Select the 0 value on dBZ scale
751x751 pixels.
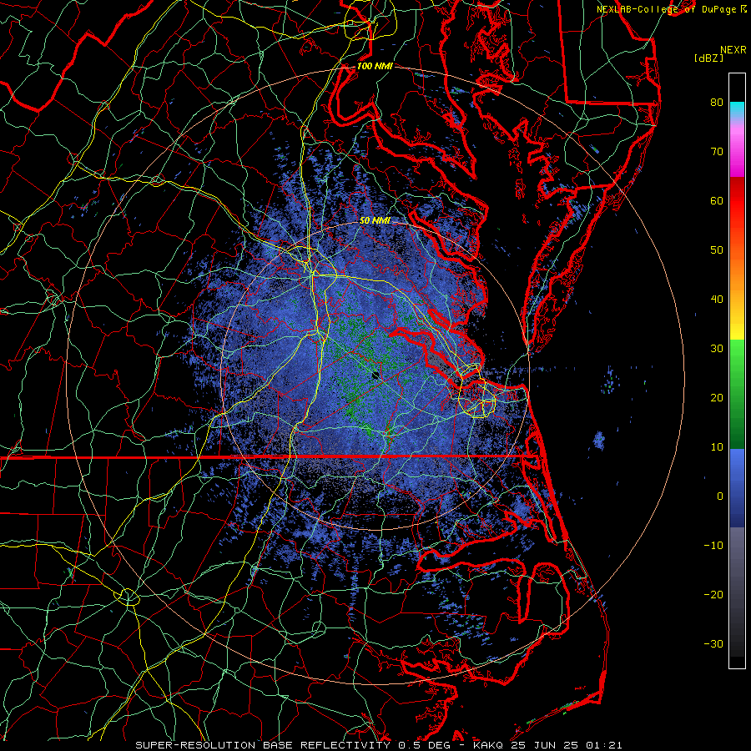(x=720, y=496)
